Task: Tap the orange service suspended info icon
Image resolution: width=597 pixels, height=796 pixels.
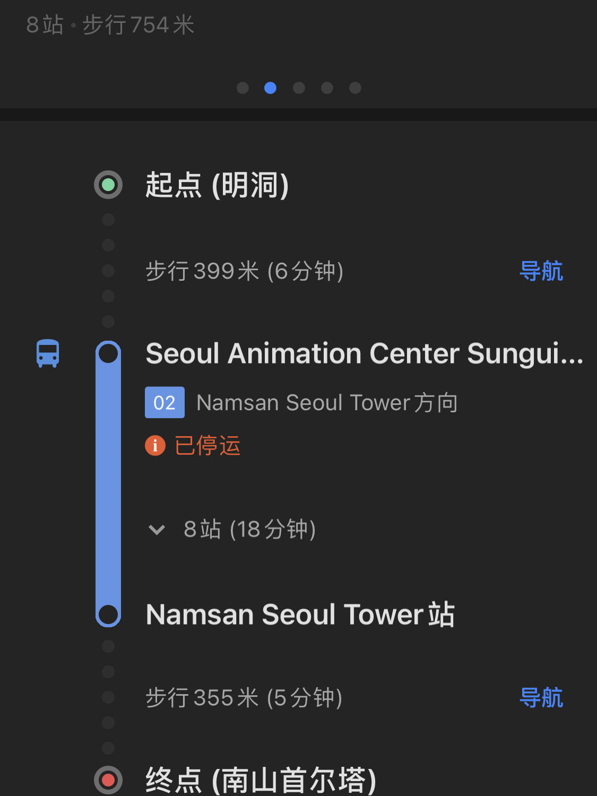Action: point(155,445)
